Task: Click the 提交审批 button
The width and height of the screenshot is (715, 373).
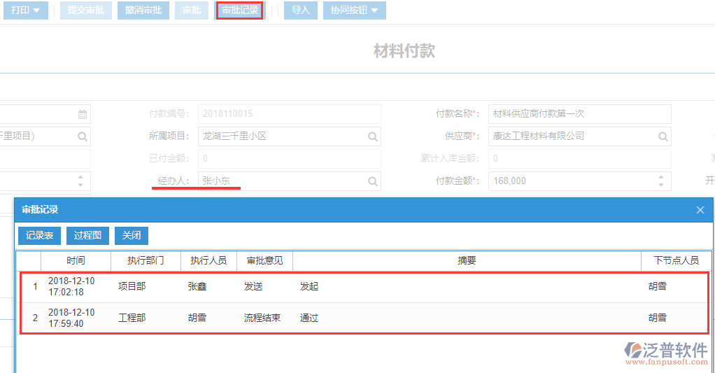Action: (x=86, y=10)
